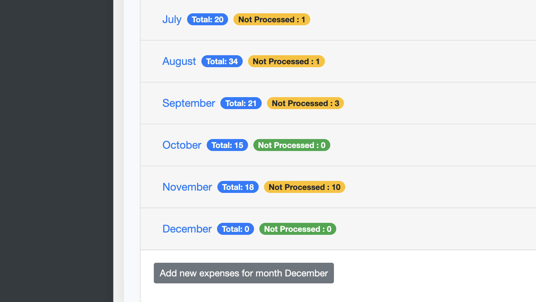Open the August month link
Viewport: 536px width, 302px height.
point(179,62)
